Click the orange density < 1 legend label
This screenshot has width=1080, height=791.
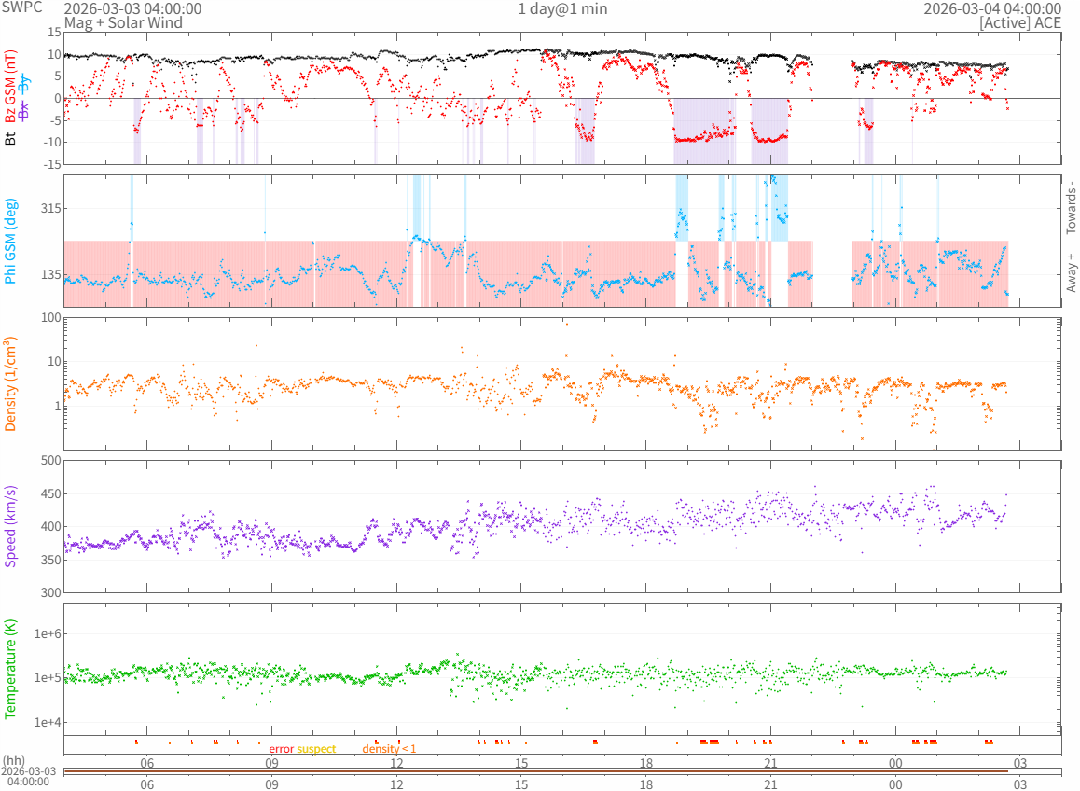389,749
